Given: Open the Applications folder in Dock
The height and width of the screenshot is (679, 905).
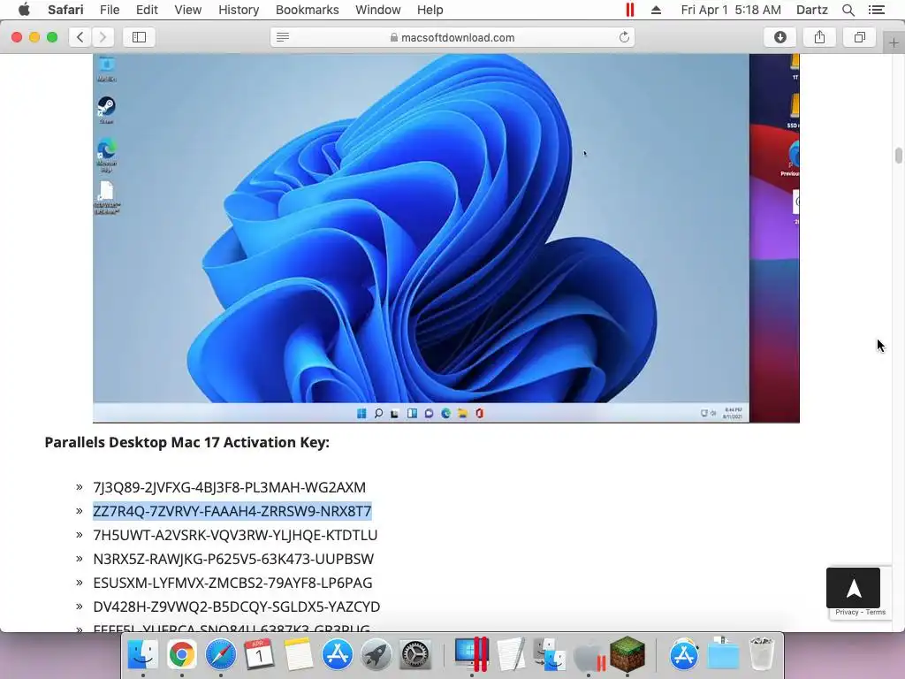Looking at the screenshot, I should click(684, 655).
